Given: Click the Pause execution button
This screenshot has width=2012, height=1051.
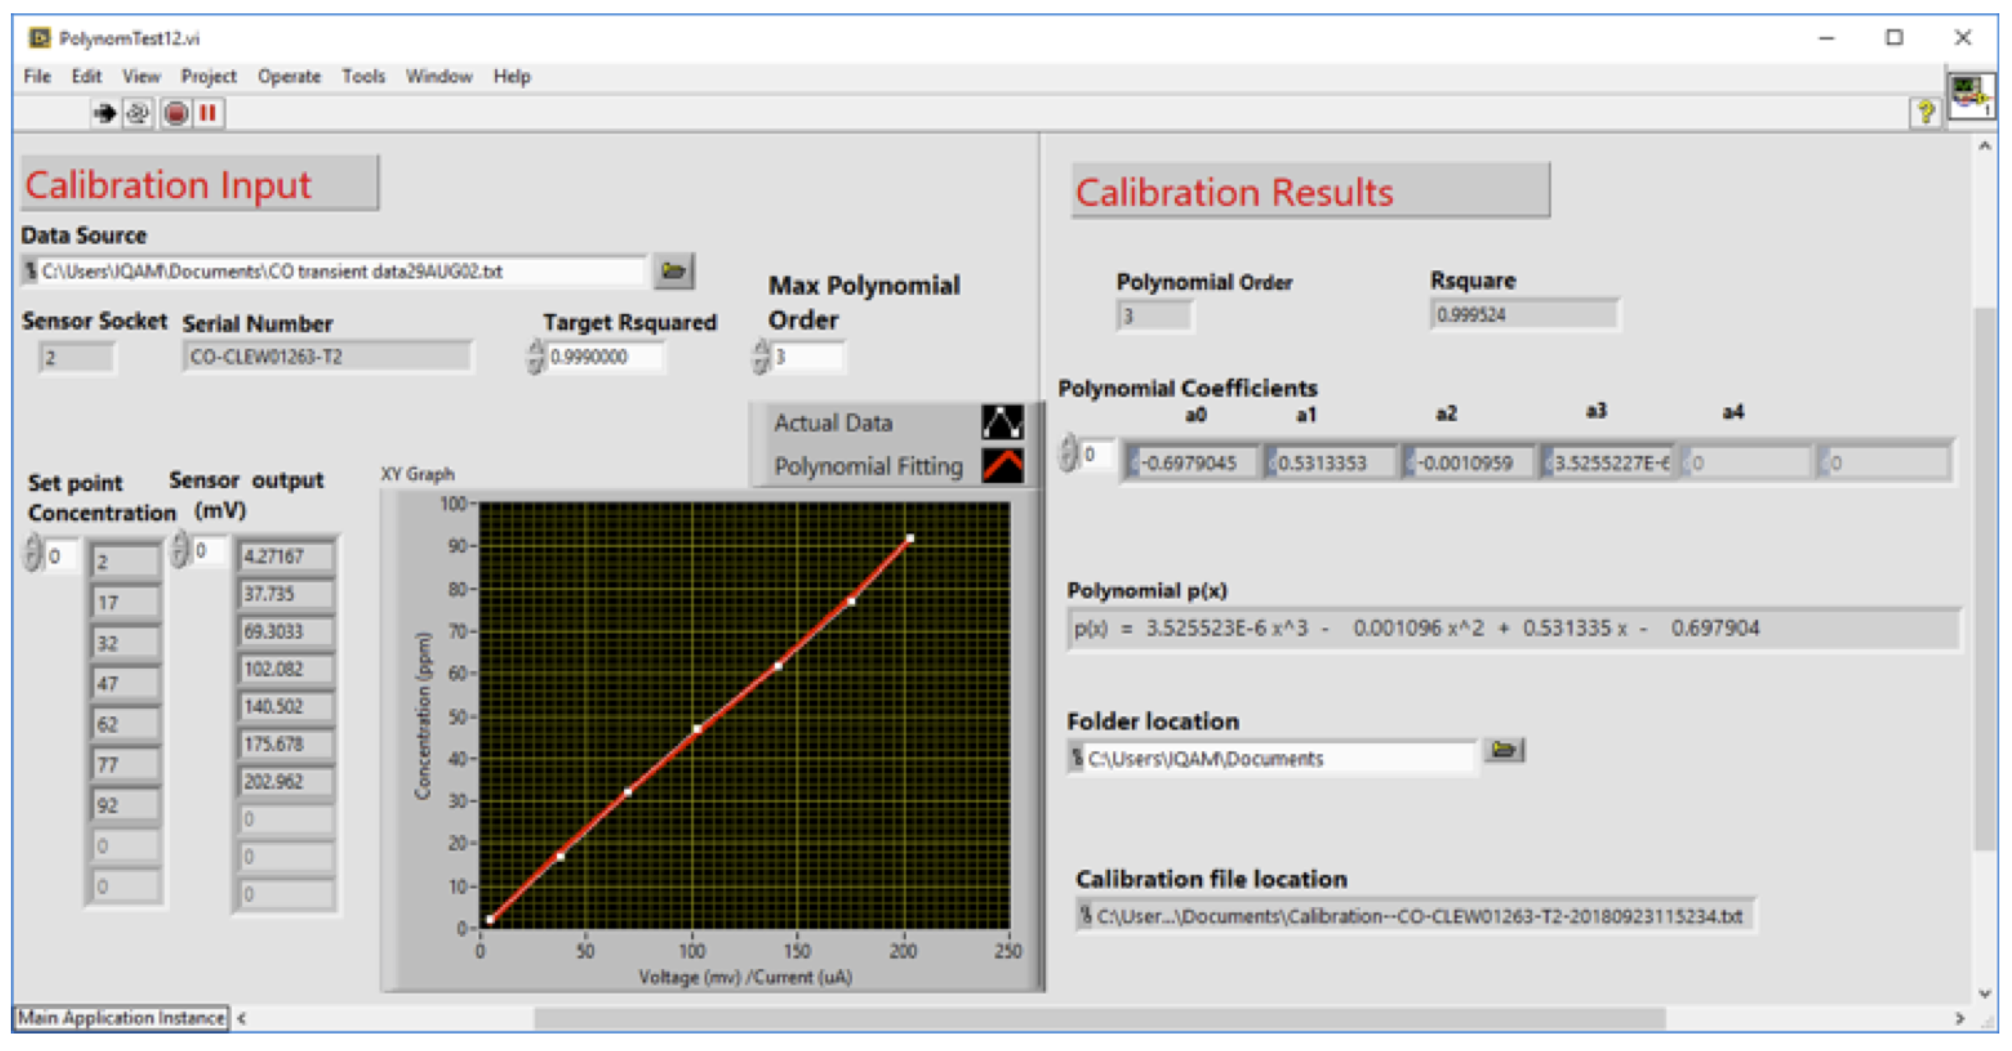Looking at the screenshot, I should (x=208, y=114).
